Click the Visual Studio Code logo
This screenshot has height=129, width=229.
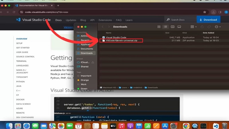coord(33,20)
